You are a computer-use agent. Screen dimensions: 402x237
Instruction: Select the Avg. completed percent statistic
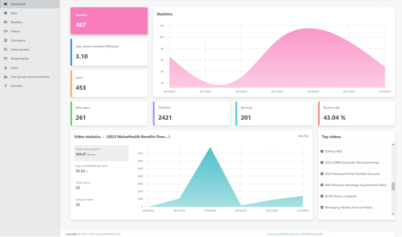[x=101, y=168]
